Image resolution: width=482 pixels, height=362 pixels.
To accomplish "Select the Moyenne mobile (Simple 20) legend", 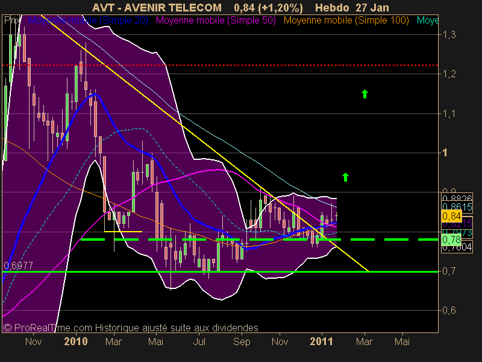I will [88, 21].
